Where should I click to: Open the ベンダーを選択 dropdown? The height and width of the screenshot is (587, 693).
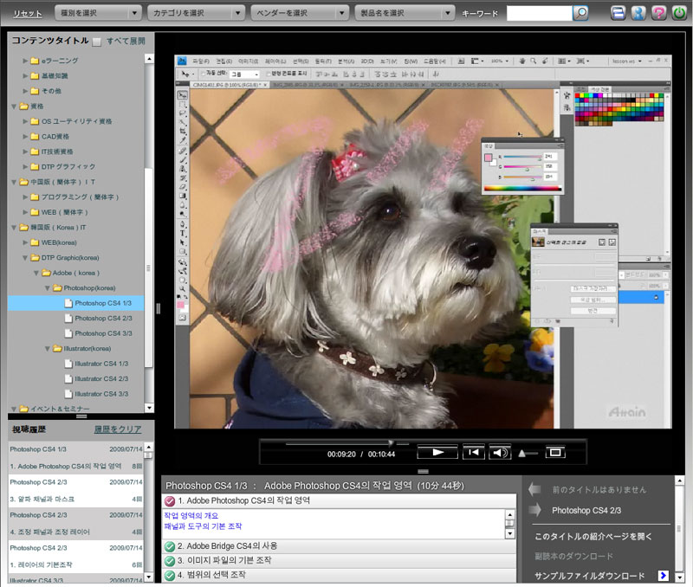click(x=299, y=13)
